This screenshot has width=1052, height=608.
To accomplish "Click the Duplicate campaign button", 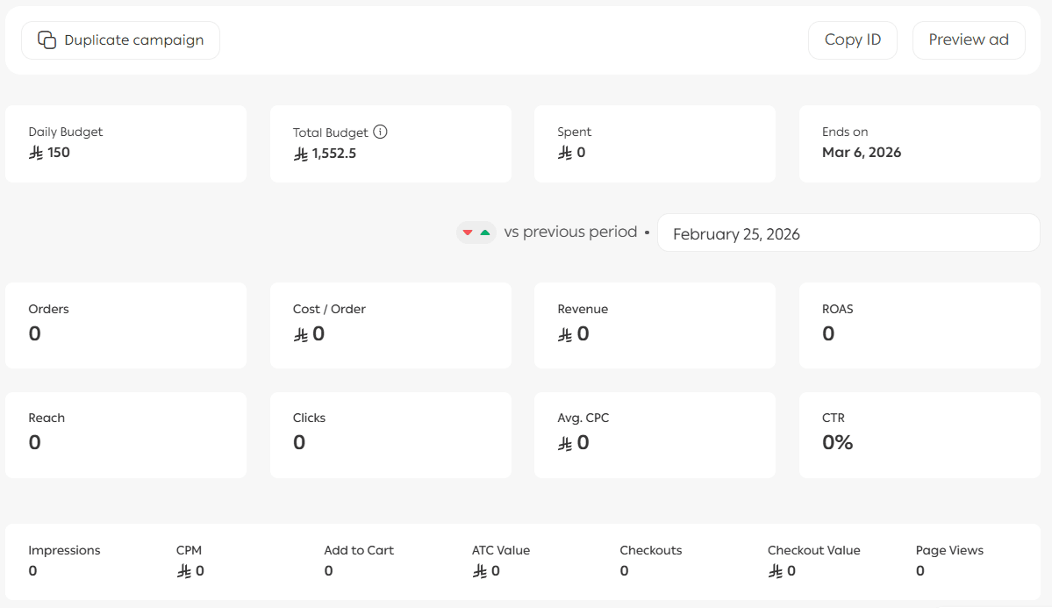I will pos(120,40).
